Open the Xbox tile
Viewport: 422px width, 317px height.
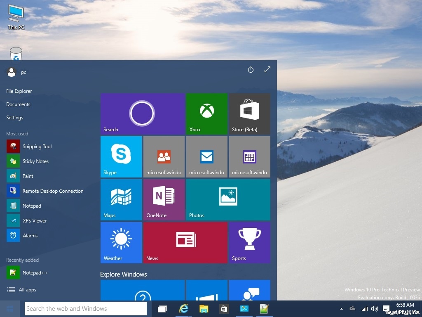(207, 114)
